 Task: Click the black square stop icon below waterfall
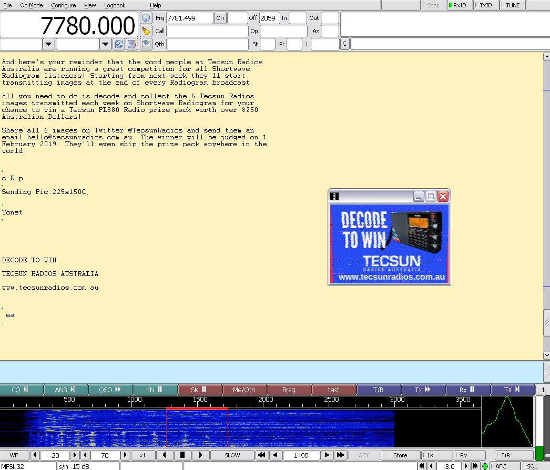tap(181, 455)
